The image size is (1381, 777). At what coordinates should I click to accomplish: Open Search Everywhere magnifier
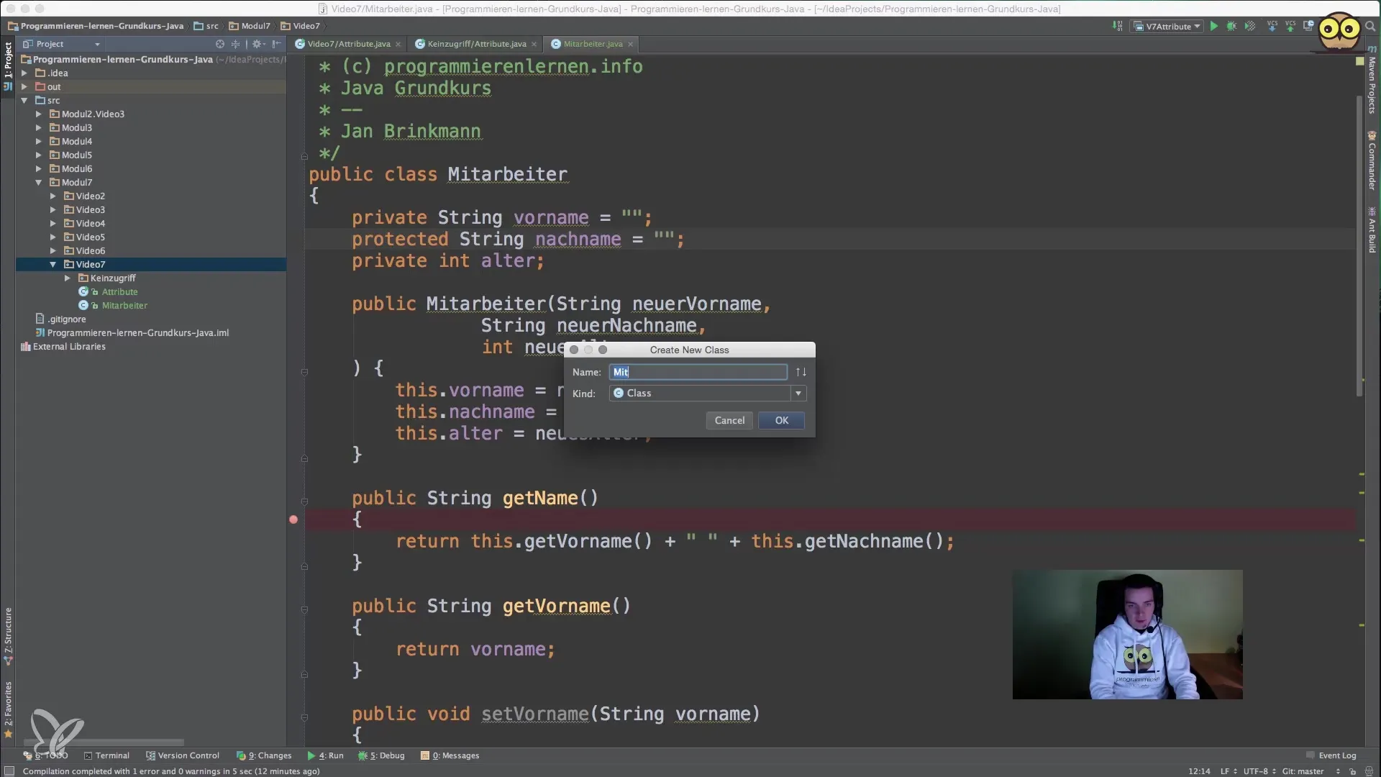[x=1369, y=26]
